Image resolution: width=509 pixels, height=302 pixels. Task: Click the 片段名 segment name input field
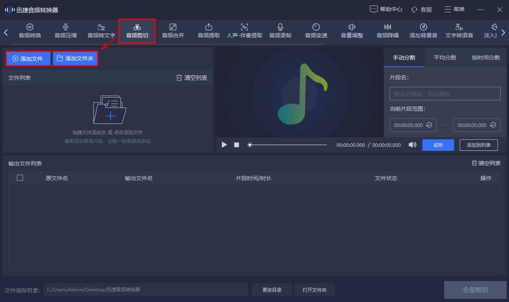click(x=445, y=94)
